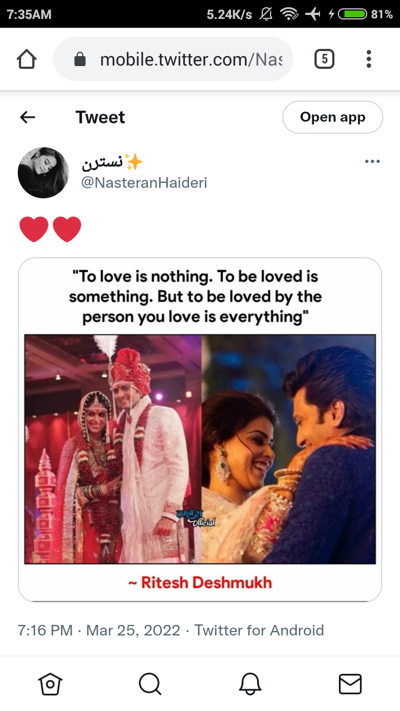
Task: Open the Search explore tab
Action: pos(150,684)
